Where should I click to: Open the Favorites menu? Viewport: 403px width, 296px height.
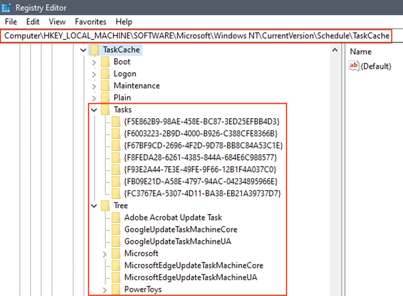click(90, 22)
